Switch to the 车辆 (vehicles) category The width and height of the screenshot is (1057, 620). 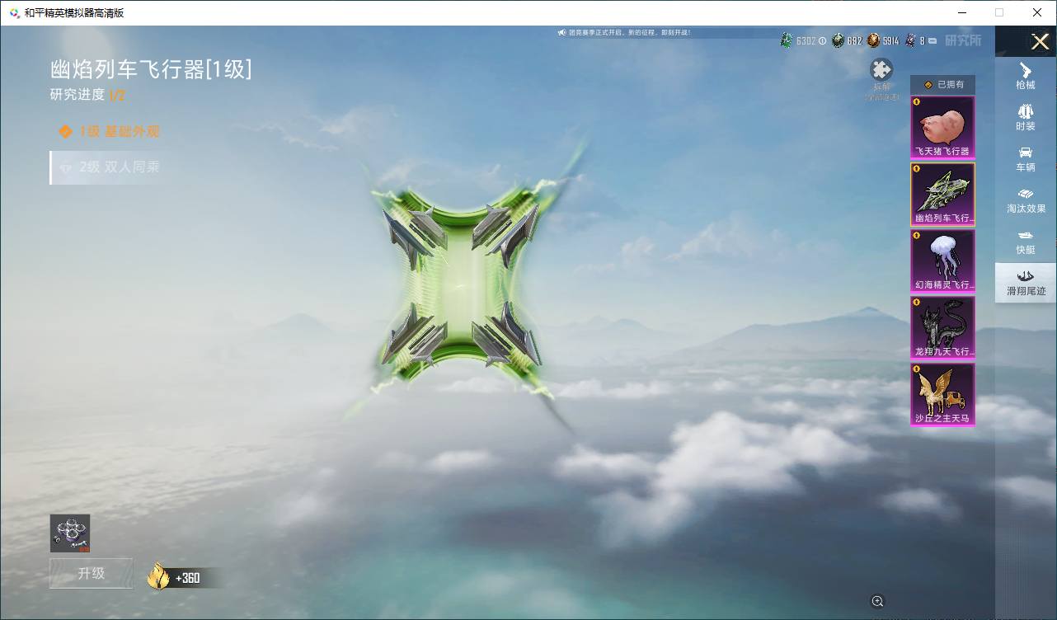(x=1026, y=159)
